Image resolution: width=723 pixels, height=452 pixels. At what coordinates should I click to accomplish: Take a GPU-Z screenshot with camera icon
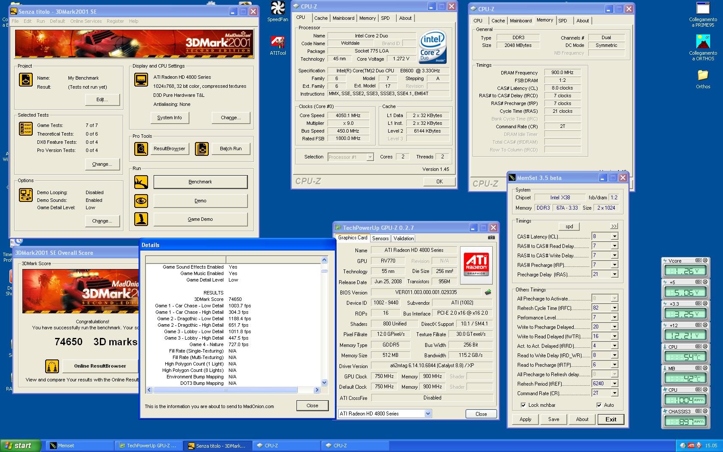[x=491, y=238]
